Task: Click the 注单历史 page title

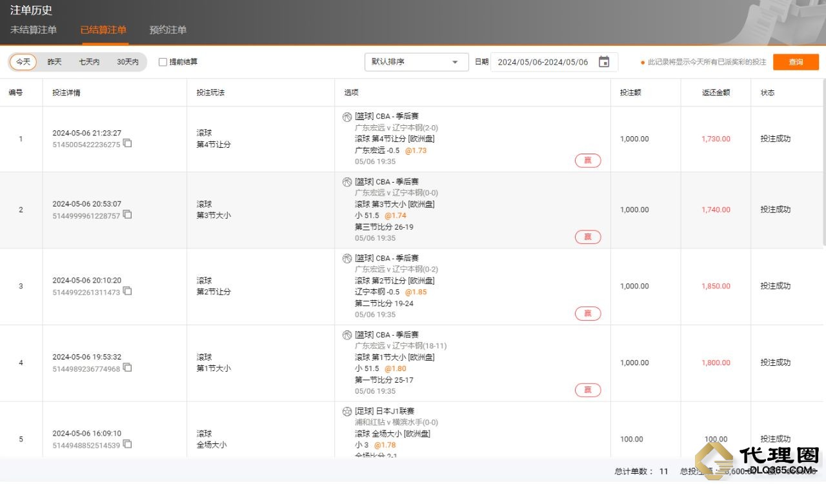Action: pyautogui.click(x=32, y=10)
